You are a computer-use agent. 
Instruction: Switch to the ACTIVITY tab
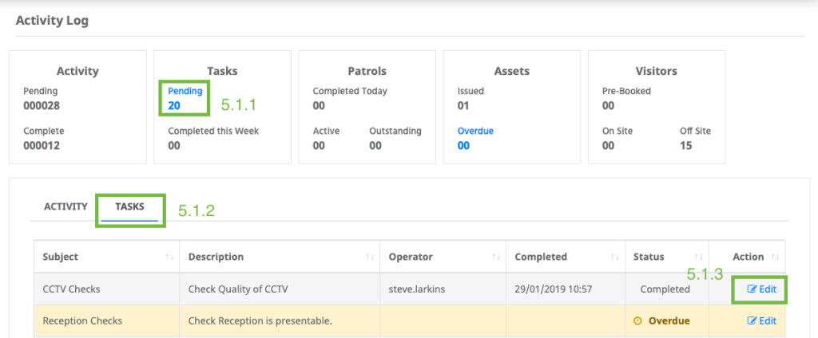[x=66, y=206]
